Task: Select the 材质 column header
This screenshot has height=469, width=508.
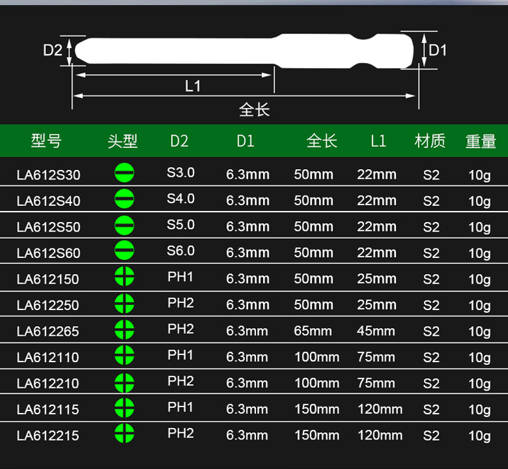Action: (x=430, y=141)
